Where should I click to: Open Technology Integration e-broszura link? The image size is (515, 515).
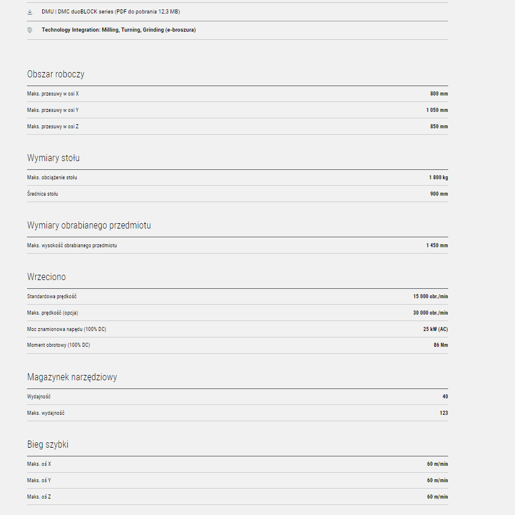pyautogui.click(x=118, y=30)
